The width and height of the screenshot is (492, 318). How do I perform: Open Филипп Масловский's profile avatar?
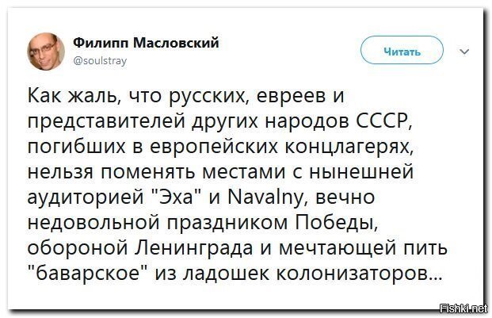tap(46, 52)
